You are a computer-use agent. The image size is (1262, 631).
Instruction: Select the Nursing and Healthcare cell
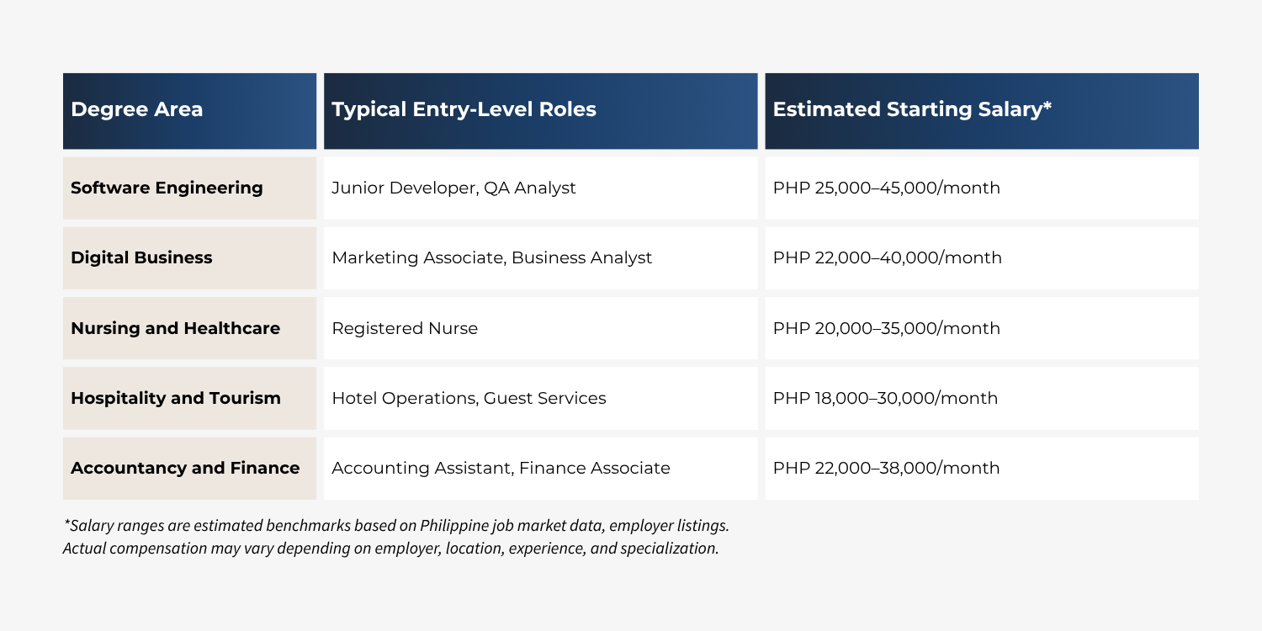tap(189, 328)
